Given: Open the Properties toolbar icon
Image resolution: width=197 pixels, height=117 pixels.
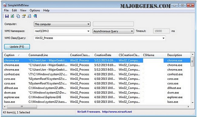Looking at the screenshot, I should tap(24, 16).
